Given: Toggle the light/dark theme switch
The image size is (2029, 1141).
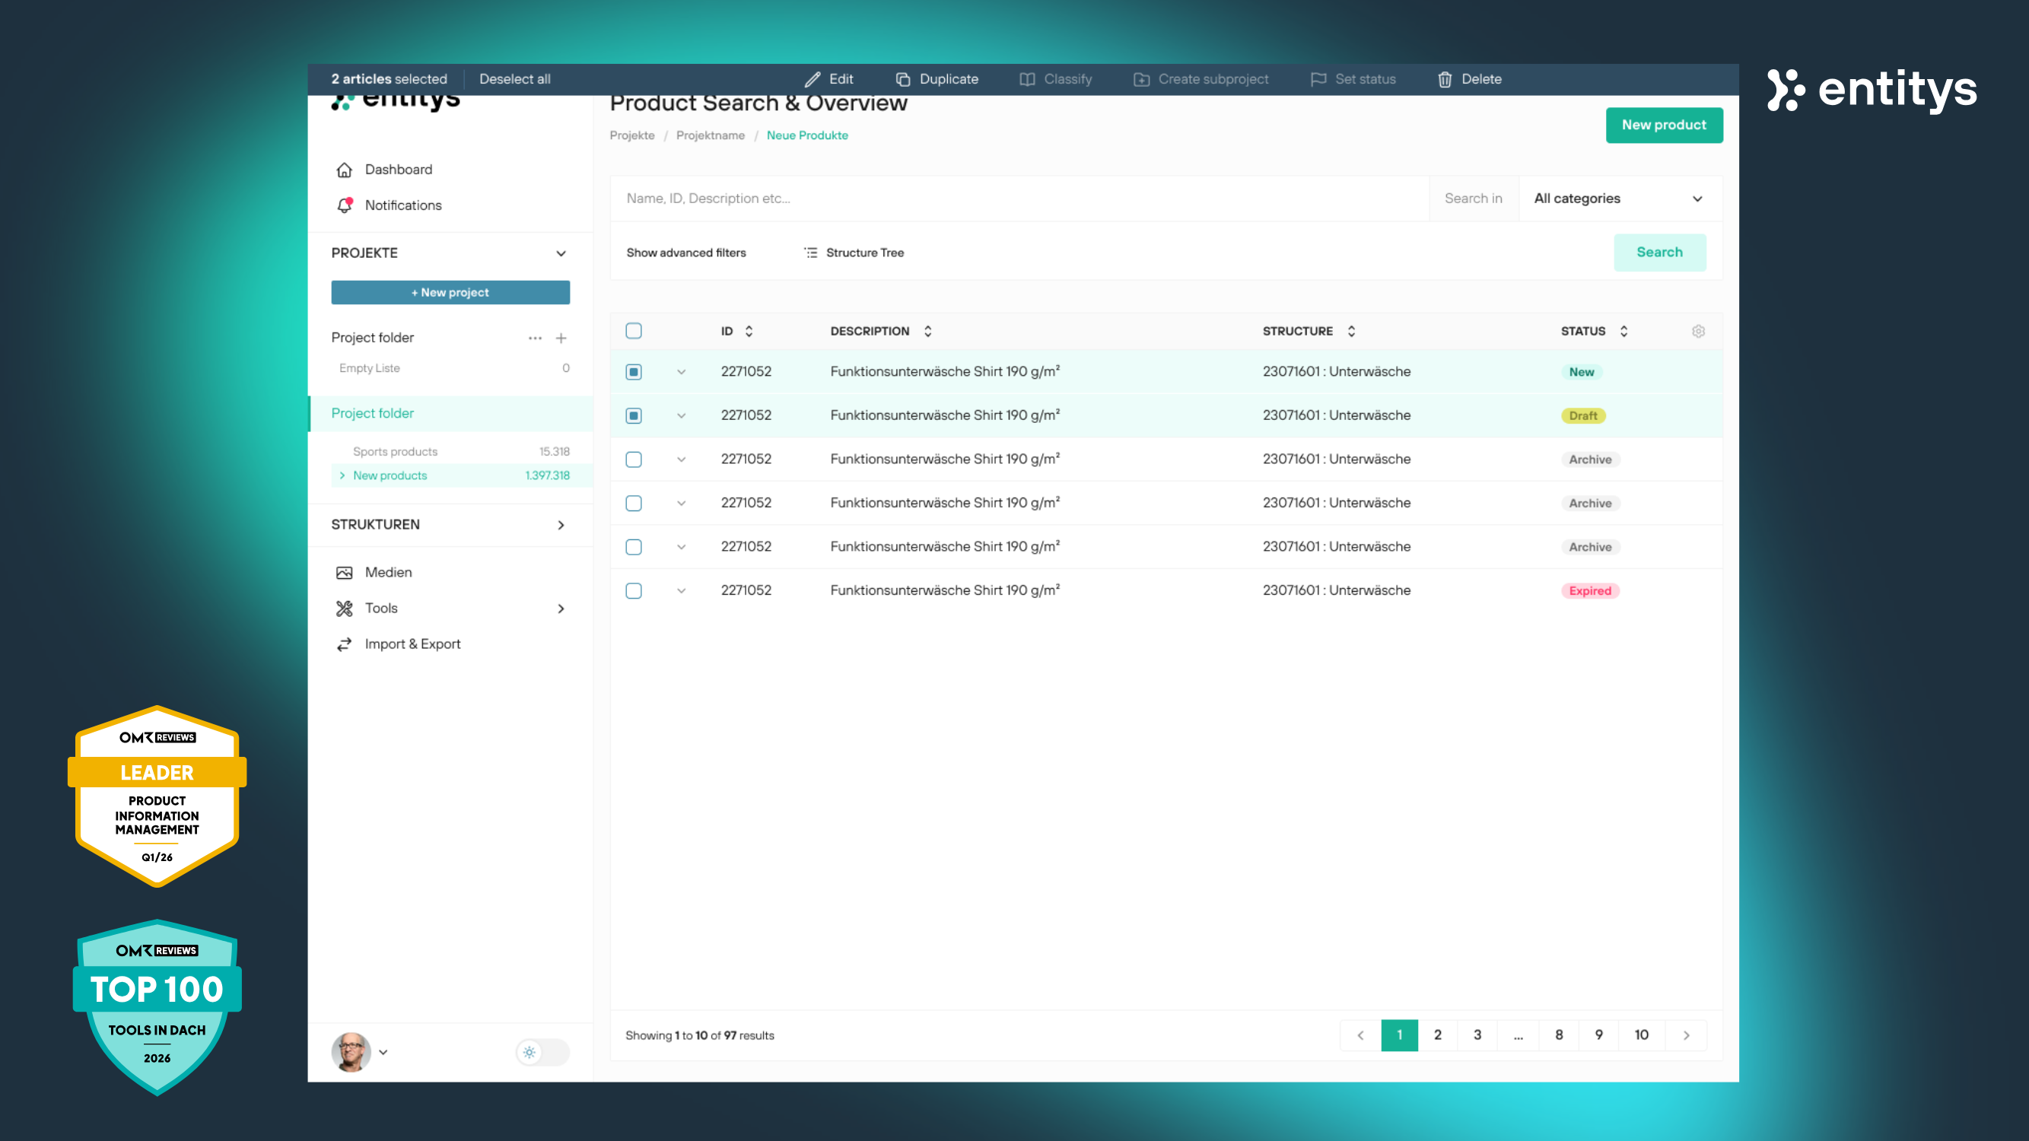Looking at the screenshot, I should 542,1052.
